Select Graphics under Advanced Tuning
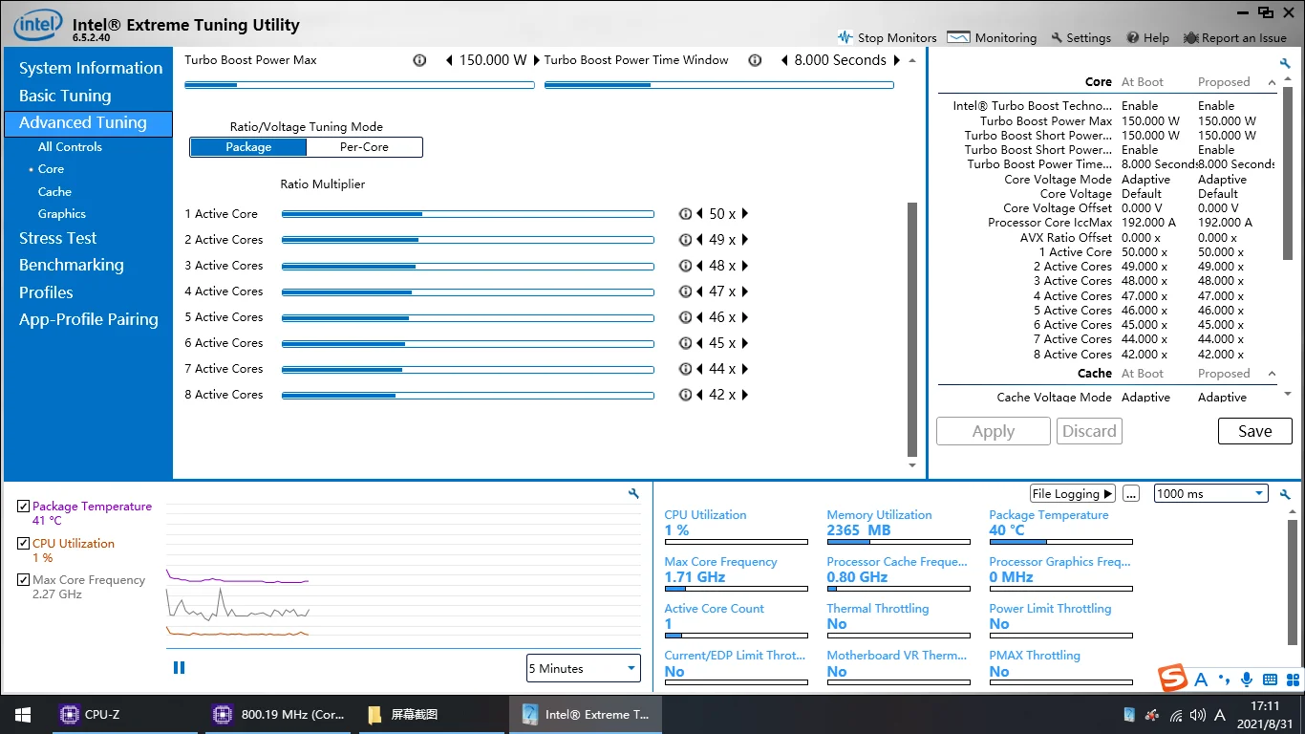Viewport: 1305px width, 734px height. coord(62,214)
